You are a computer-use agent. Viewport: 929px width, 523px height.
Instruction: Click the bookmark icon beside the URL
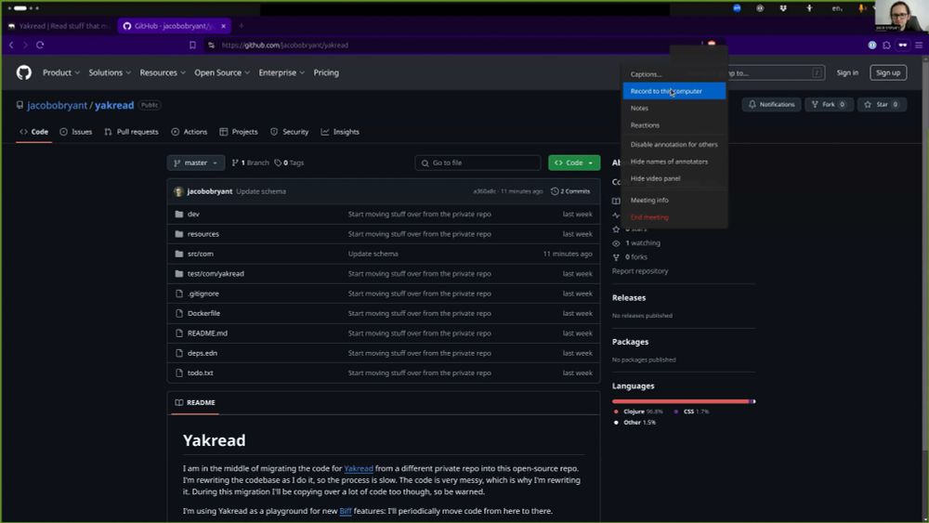(192, 45)
